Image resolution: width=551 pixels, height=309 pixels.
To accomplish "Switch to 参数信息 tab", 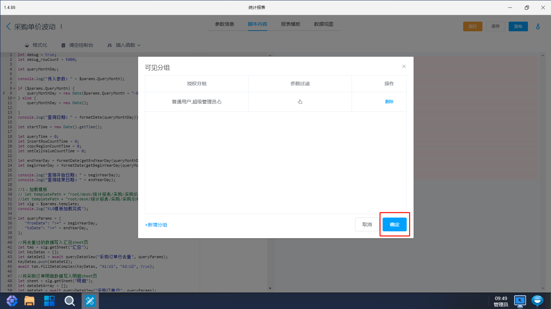I will click(225, 24).
